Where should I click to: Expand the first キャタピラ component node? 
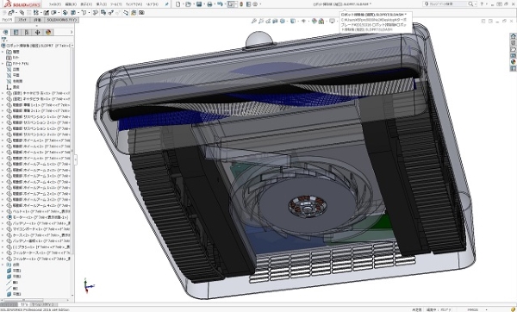coord(3,93)
